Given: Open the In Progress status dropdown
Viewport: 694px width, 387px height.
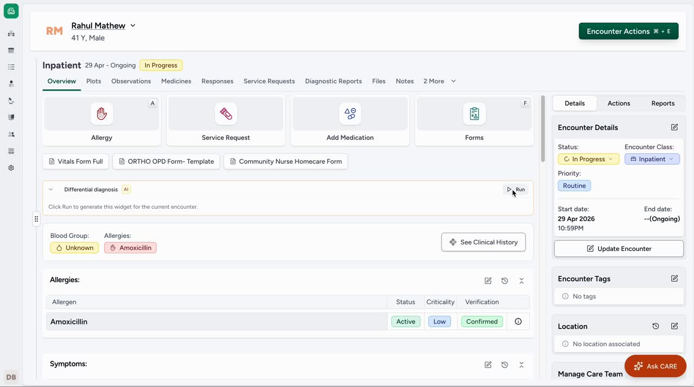Looking at the screenshot, I should point(588,159).
